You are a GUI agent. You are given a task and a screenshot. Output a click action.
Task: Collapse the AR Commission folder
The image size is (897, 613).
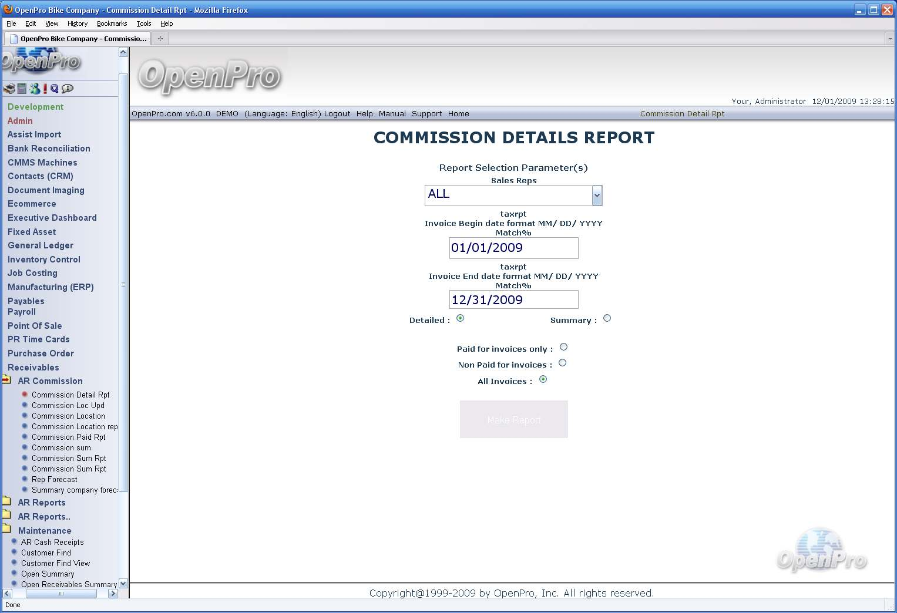[7, 380]
